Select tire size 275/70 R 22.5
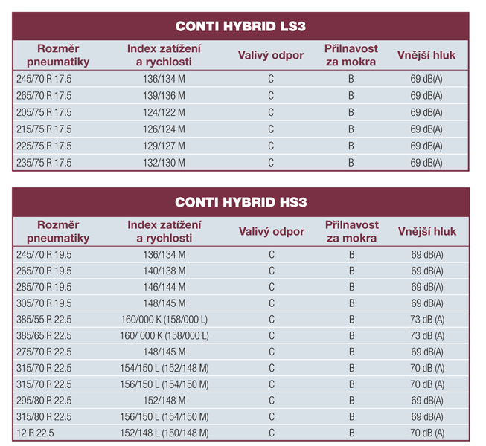This screenshot has height=446, width=486. click(x=44, y=352)
